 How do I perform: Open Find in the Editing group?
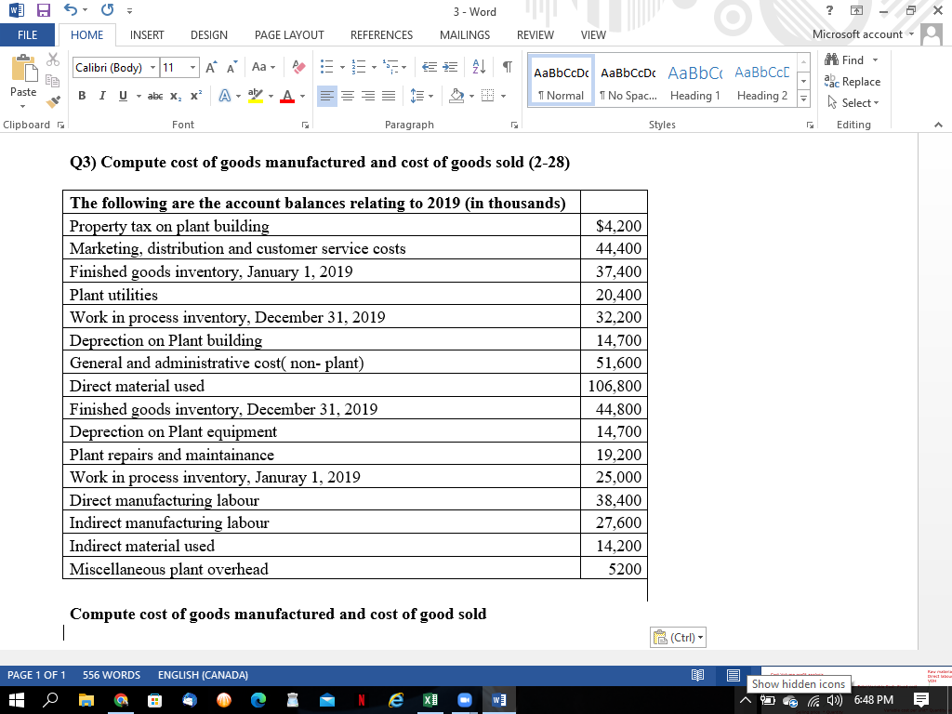coord(852,59)
